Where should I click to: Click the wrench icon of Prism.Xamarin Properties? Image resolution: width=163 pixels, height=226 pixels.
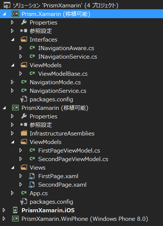coord(24,22)
